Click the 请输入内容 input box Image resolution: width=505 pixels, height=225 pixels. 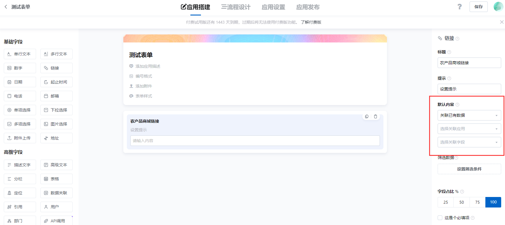[x=255, y=141]
